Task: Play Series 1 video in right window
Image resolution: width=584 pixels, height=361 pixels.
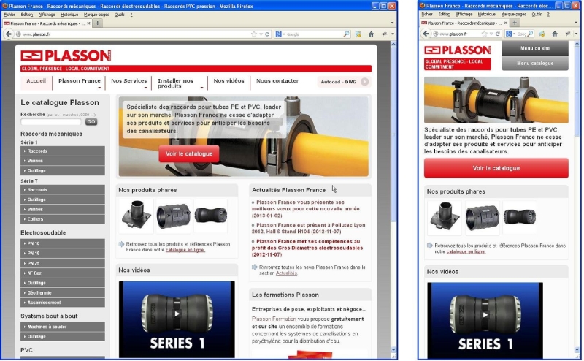Action: (485, 315)
